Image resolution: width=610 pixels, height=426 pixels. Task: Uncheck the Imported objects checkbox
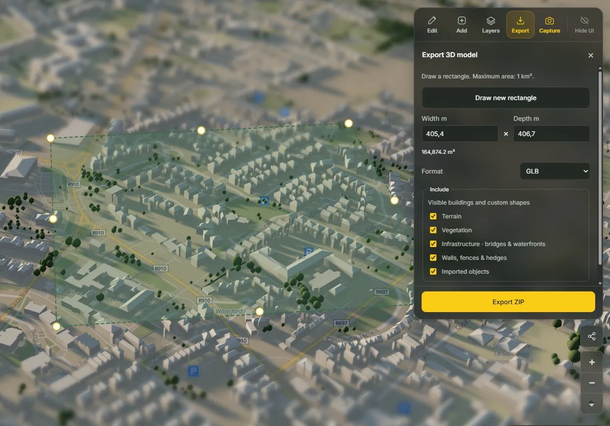[433, 271]
